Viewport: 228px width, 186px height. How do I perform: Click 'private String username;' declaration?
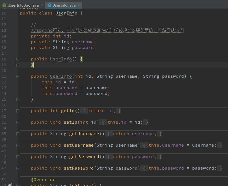(x=63, y=42)
